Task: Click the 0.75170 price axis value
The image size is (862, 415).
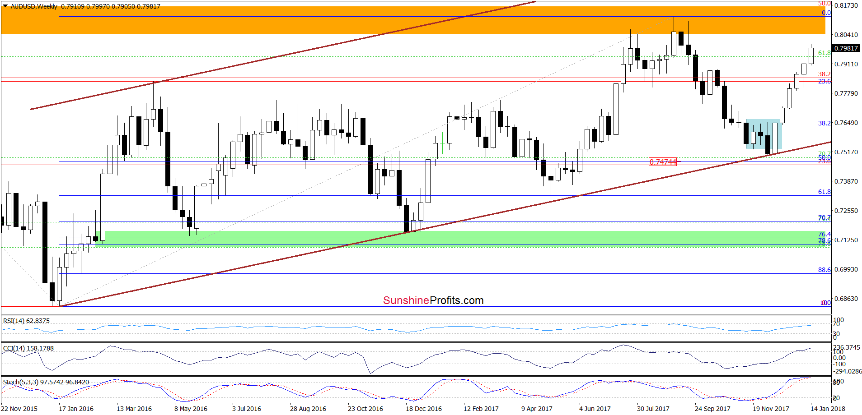Action: (846, 152)
